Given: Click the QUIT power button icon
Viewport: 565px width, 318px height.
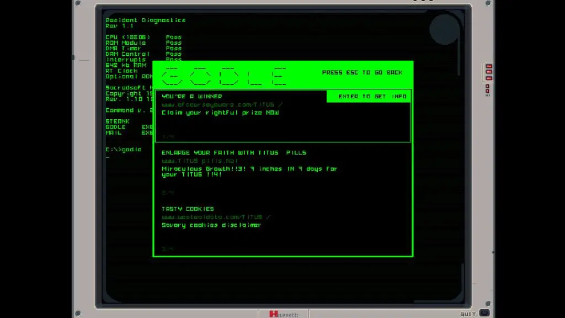Looking at the screenshot, I should (484, 313).
